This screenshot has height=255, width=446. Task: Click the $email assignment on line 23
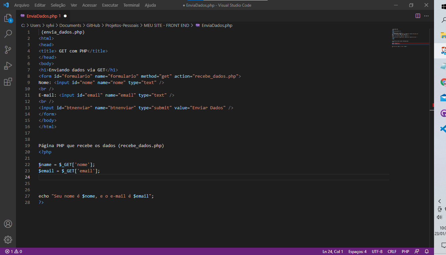point(69,171)
